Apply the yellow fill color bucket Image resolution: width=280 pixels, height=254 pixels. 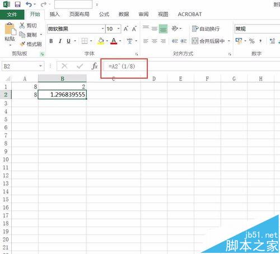point(101,41)
